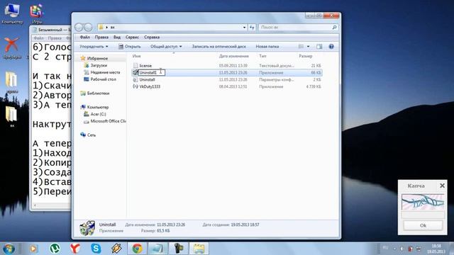Open the Файл menu in Notepad window
Image resolution: width=454 pixels, height=255 pixels.
coord(38,38)
